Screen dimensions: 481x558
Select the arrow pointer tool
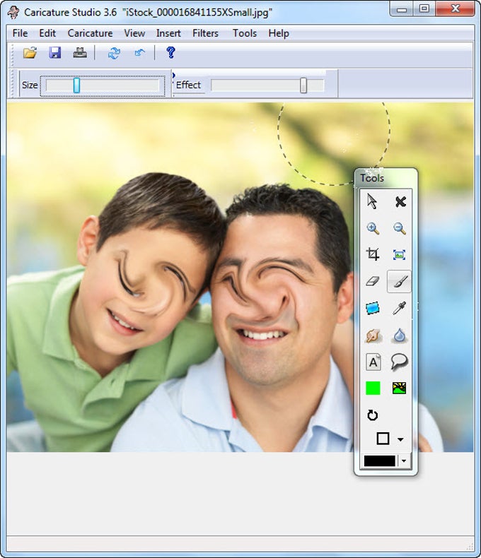(x=372, y=201)
